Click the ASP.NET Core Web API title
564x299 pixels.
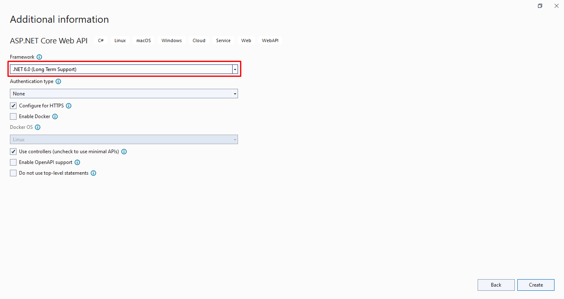click(49, 40)
